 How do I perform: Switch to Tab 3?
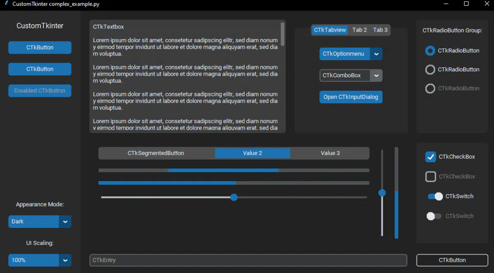coord(380,30)
